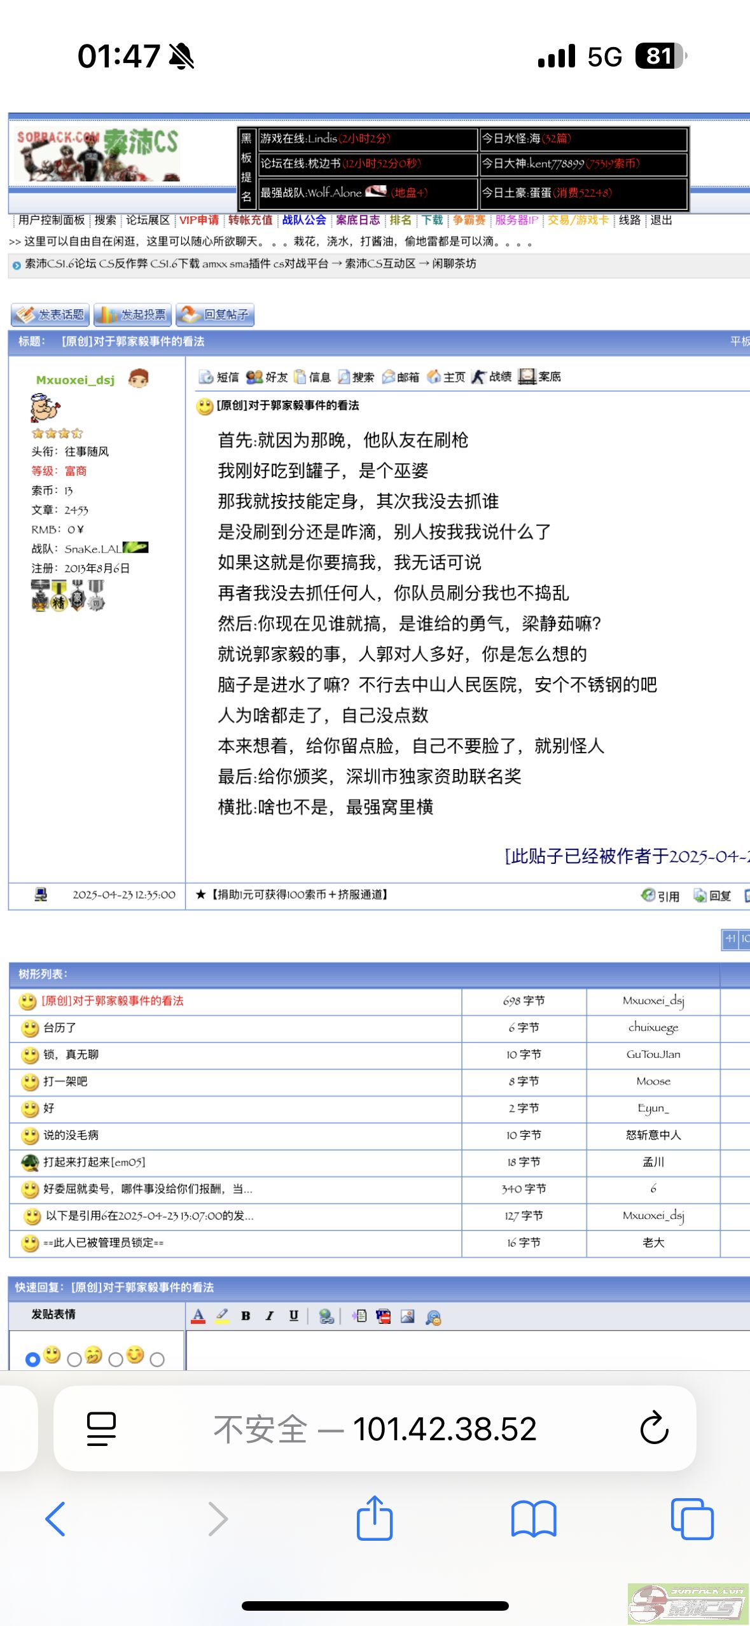Click the insert hyperlink globe icon
Image resolution: width=750 pixels, height=1626 pixels.
[x=326, y=1316]
